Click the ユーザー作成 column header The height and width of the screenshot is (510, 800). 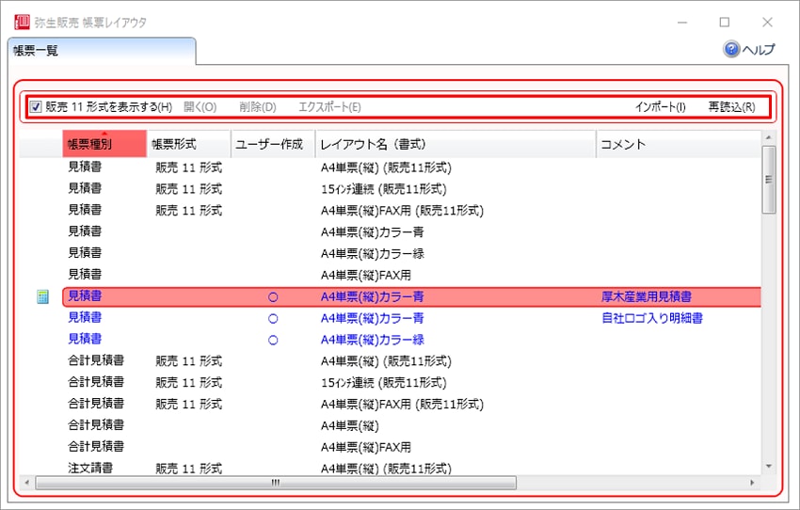point(272,144)
